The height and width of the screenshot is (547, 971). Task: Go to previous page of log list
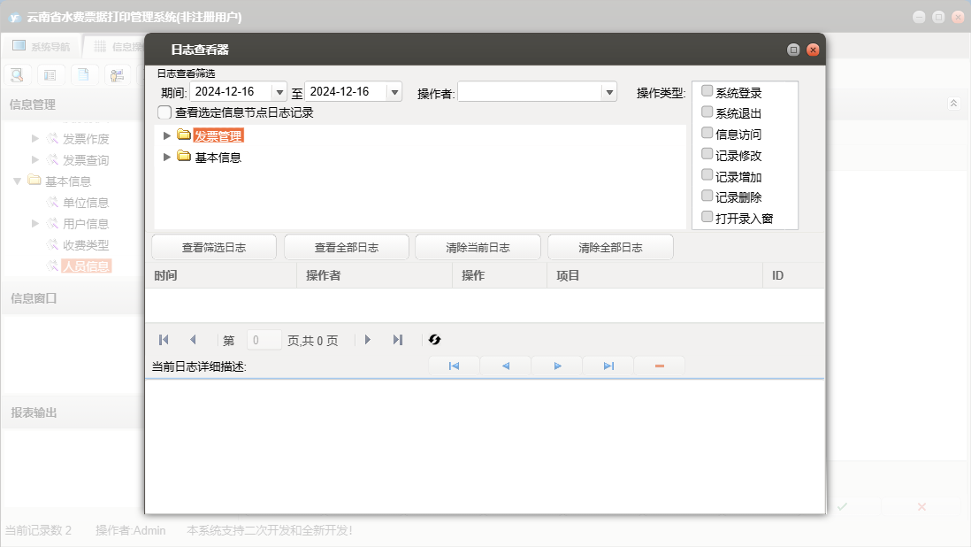[193, 340]
